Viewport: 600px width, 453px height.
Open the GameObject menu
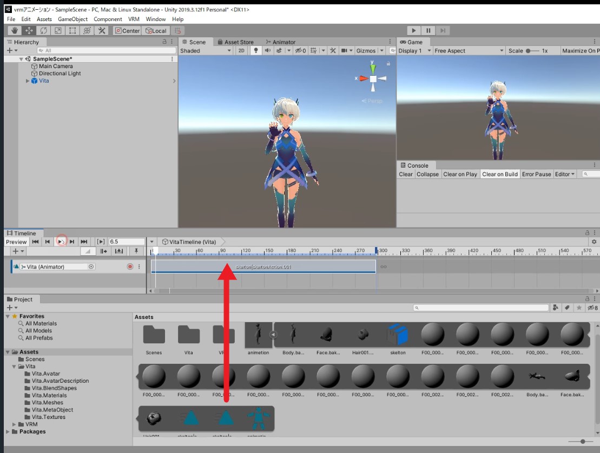pos(72,19)
